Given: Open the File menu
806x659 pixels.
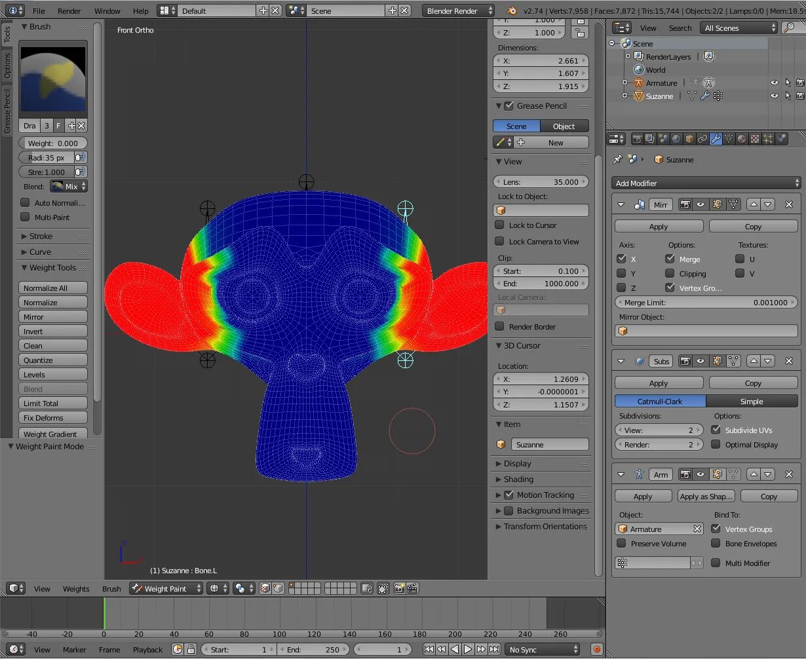Looking at the screenshot, I should click(39, 10).
